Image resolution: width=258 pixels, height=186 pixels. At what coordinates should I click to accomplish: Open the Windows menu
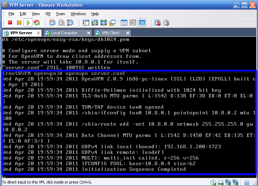[x=78, y=14]
